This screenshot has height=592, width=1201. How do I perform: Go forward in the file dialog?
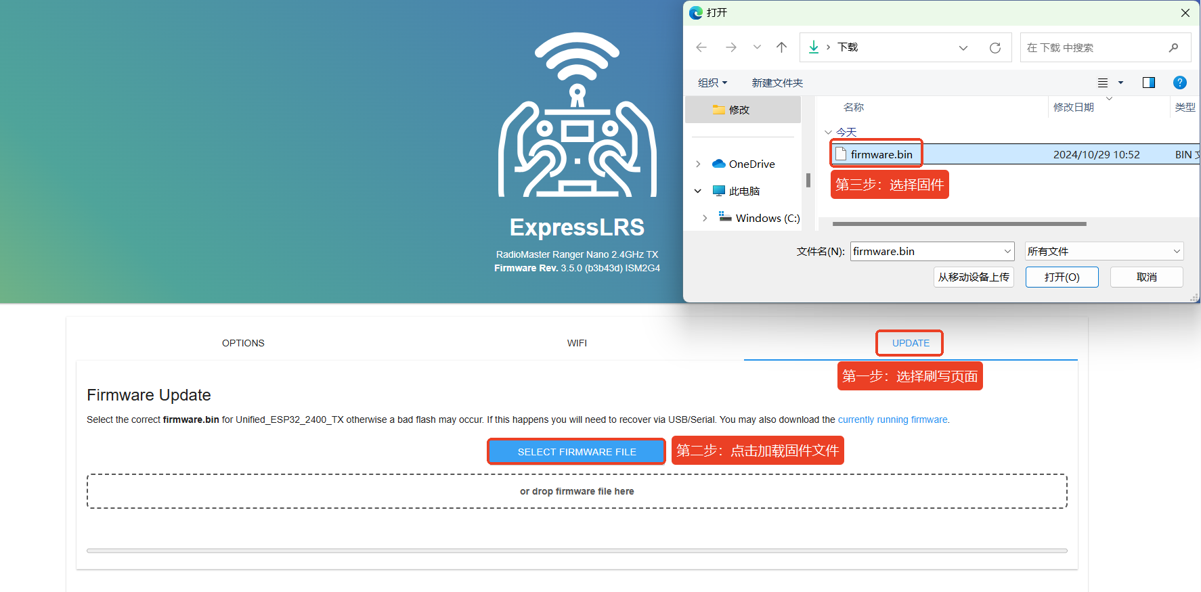tap(731, 47)
